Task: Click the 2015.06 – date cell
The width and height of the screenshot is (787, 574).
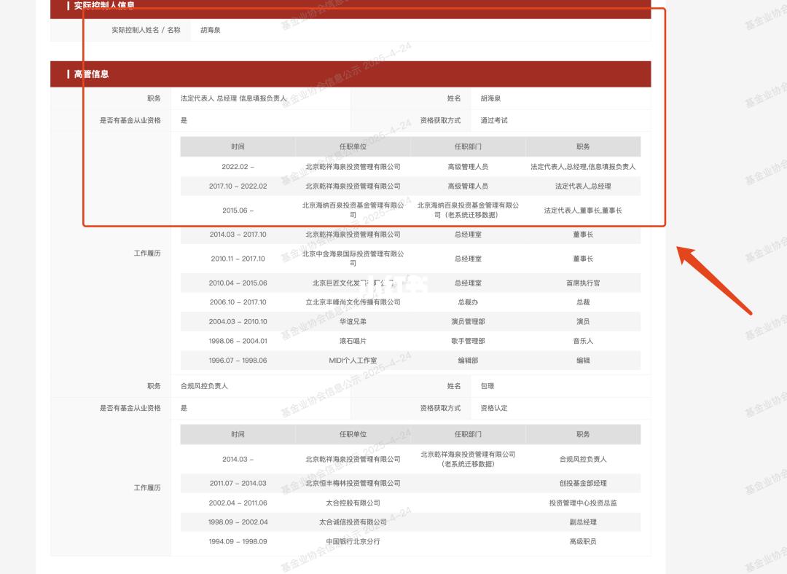Action: tap(238, 211)
